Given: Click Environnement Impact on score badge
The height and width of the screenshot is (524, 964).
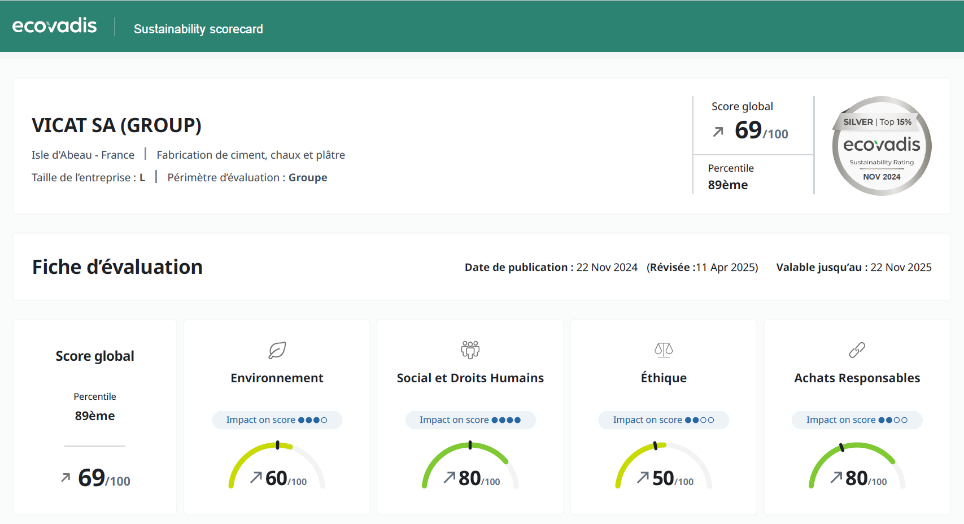Looking at the screenshot, I should pyautogui.click(x=277, y=420).
